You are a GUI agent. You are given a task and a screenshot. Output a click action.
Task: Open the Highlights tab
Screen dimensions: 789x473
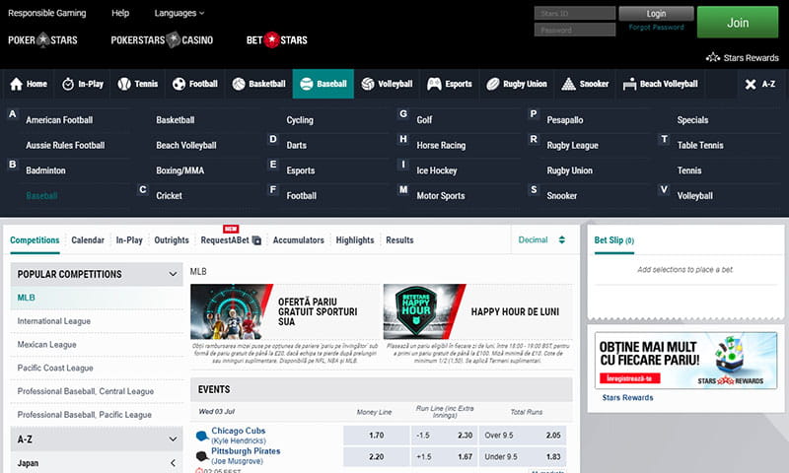tap(355, 240)
